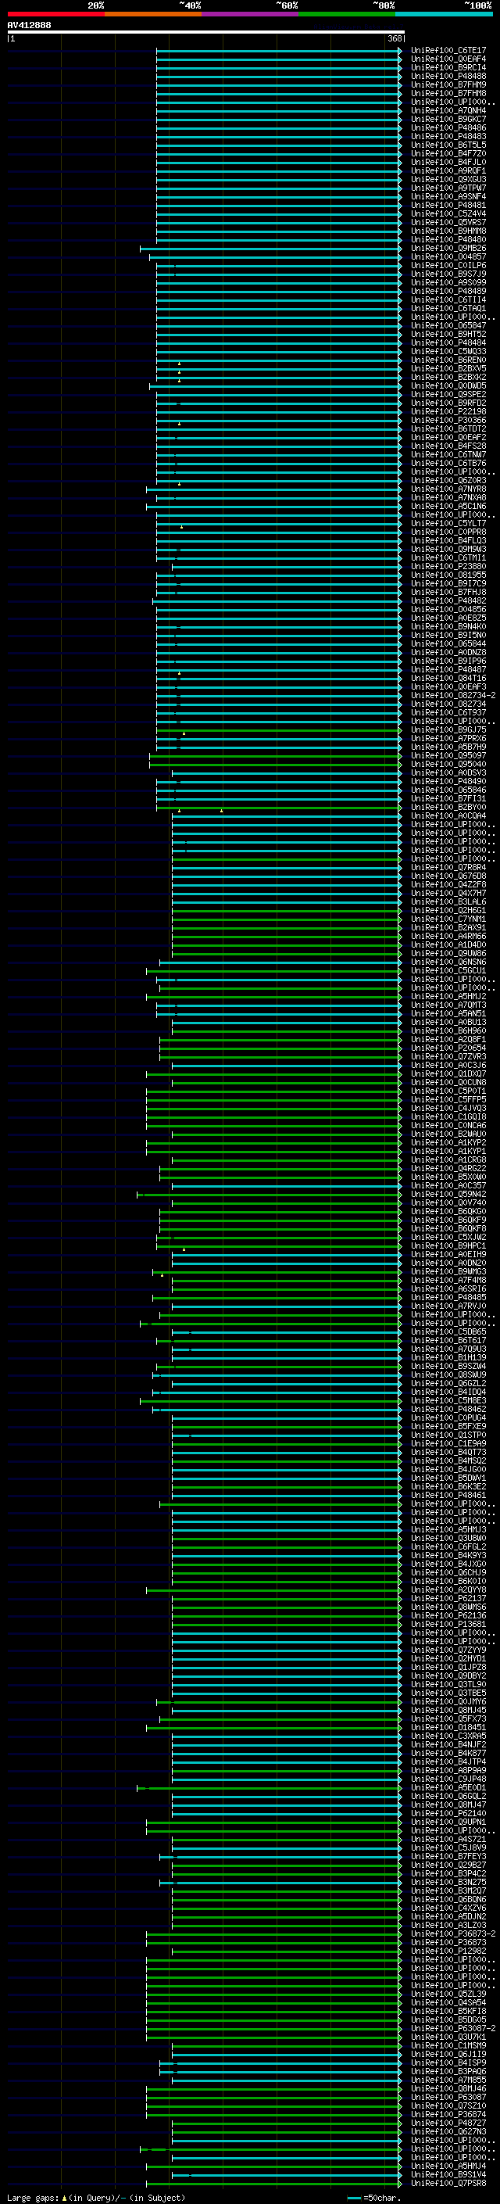Pick the UniRef100_O82734-2 sequence label
This screenshot has height=2204, width=500.
tap(453, 696)
